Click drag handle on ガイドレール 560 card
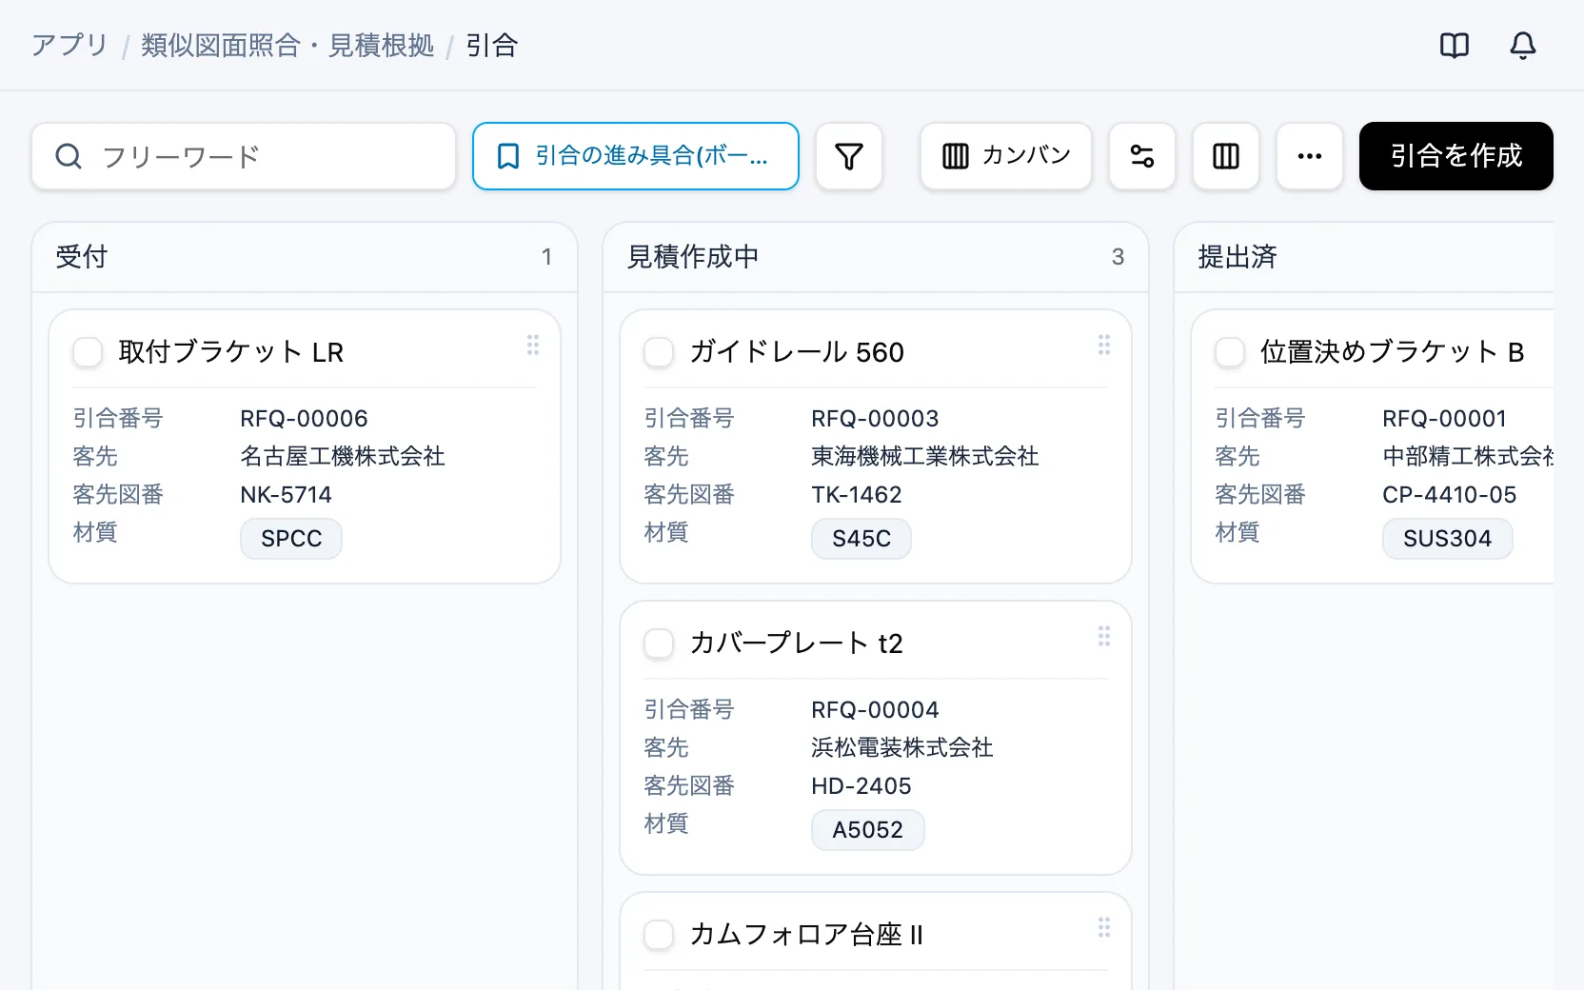The height and width of the screenshot is (990, 1584). [1104, 346]
